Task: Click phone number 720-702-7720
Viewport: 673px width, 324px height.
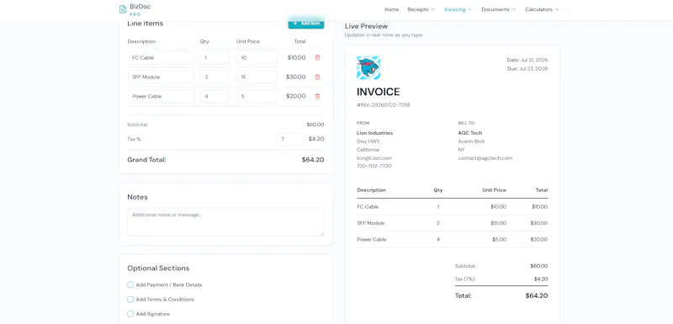Action: tap(374, 166)
